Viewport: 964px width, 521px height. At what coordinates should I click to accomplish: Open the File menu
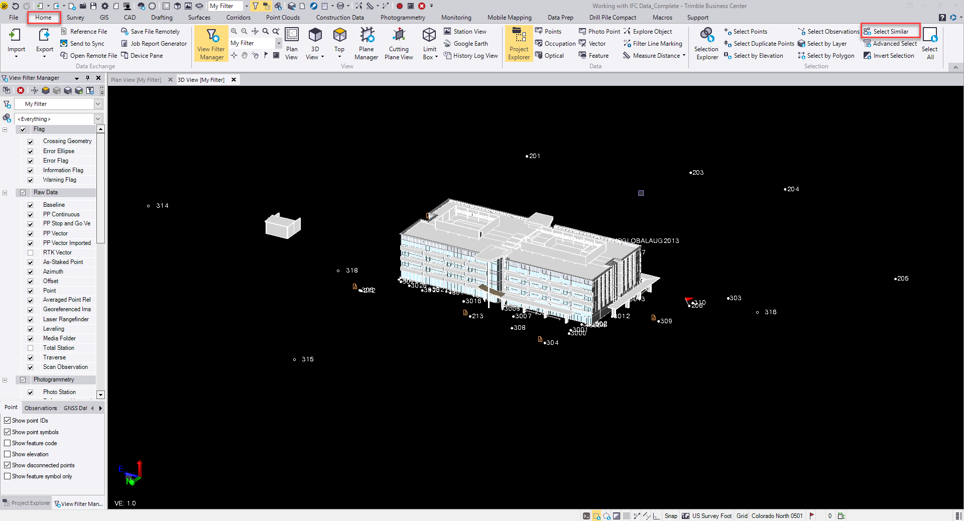pyautogui.click(x=14, y=18)
